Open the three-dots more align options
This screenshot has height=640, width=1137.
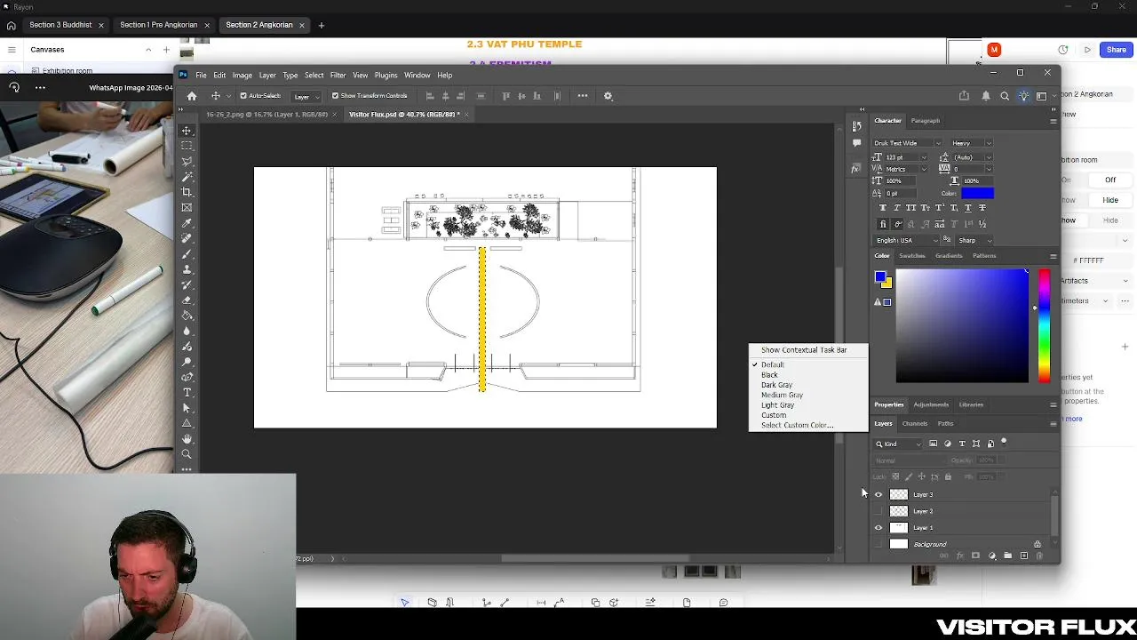coord(583,96)
